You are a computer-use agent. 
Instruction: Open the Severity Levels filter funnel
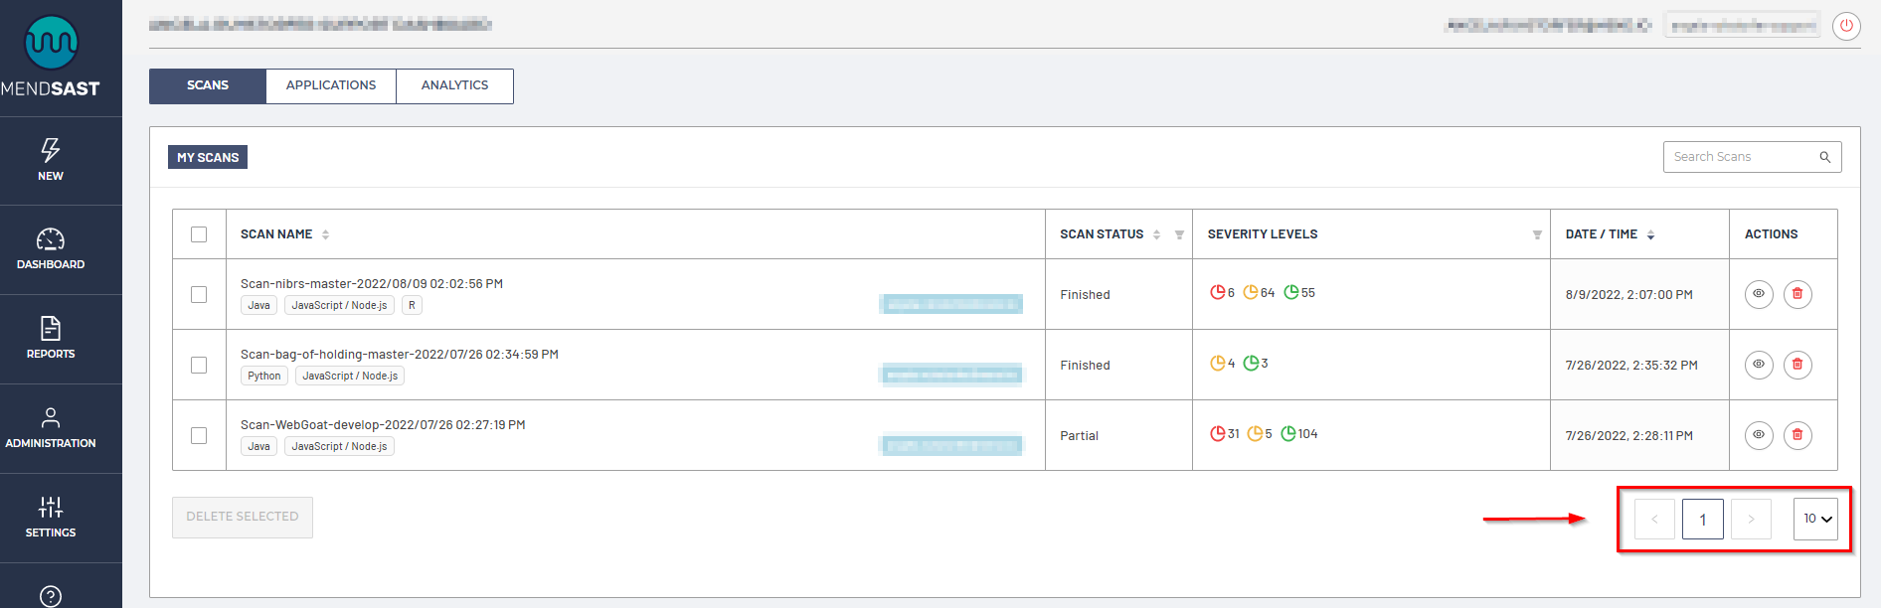point(1537,235)
